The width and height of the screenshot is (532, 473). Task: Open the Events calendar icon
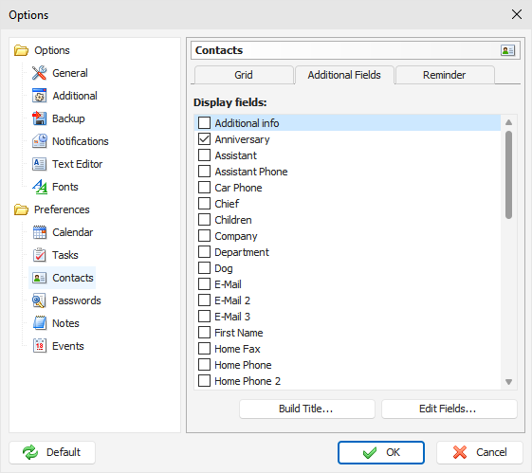[40, 346]
